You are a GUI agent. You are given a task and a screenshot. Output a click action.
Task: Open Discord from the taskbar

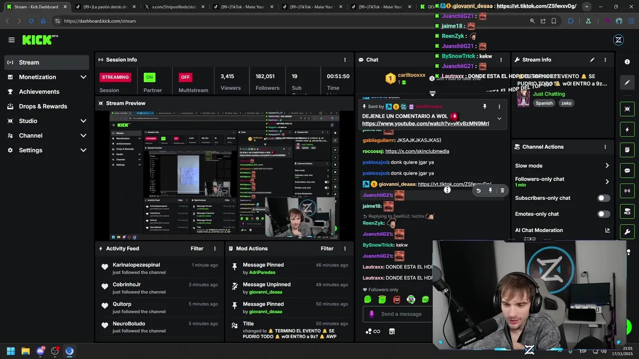(x=40, y=351)
